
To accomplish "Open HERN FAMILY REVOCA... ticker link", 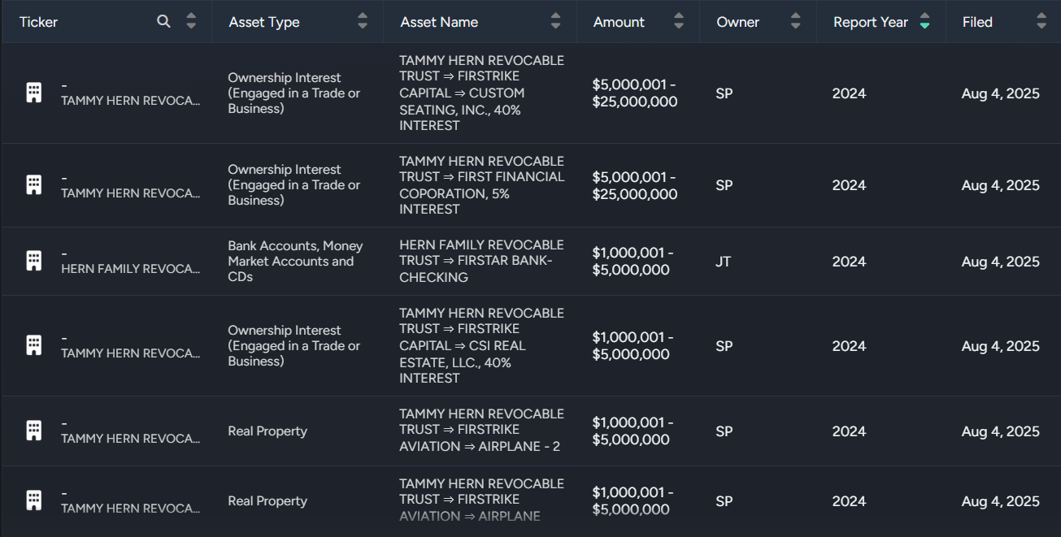I will 130,269.
